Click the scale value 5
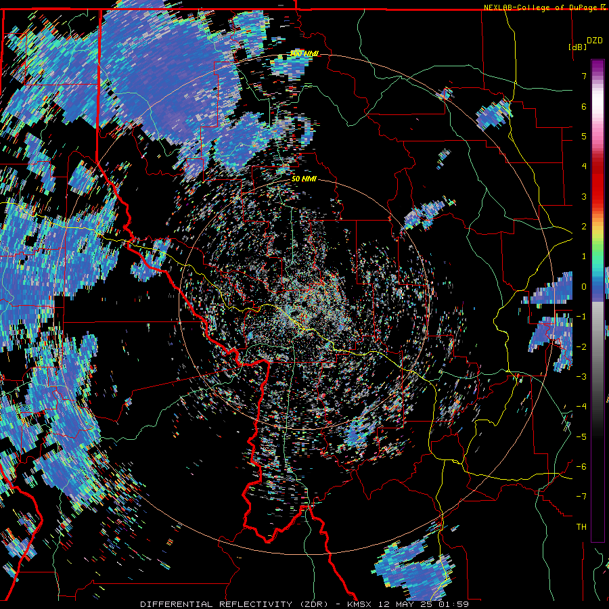 tap(584, 136)
